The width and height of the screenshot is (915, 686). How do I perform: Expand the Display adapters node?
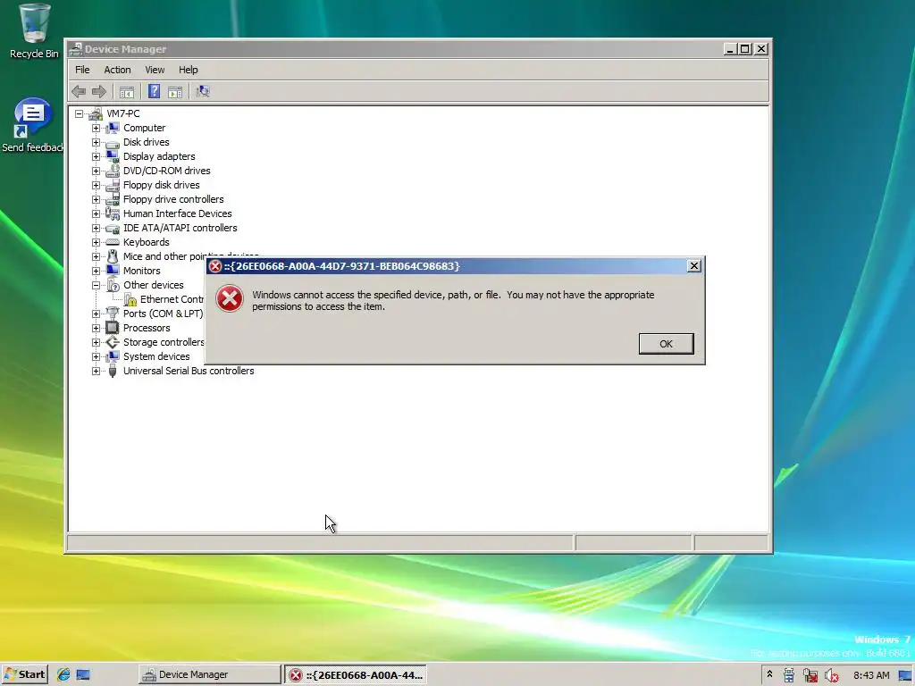(96, 156)
